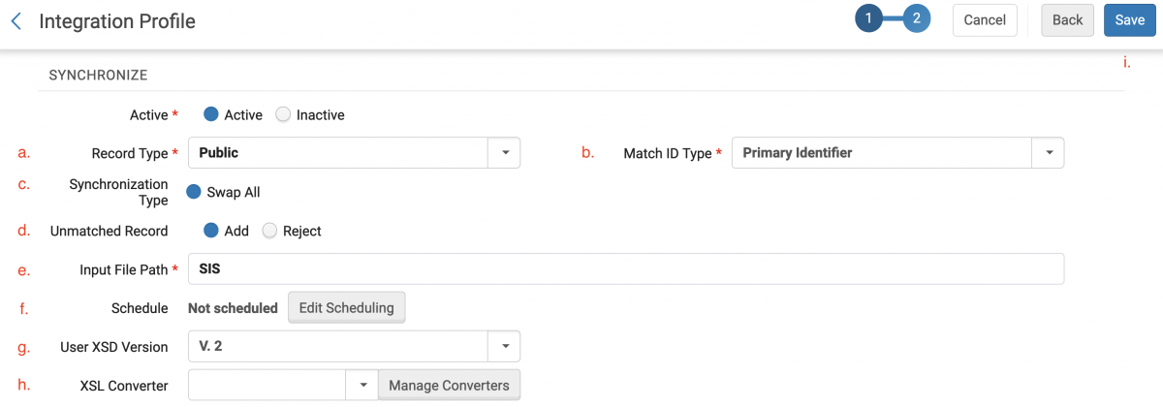Image resolution: width=1163 pixels, height=407 pixels.
Task: Select the Active radio button
Action: point(210,114)
